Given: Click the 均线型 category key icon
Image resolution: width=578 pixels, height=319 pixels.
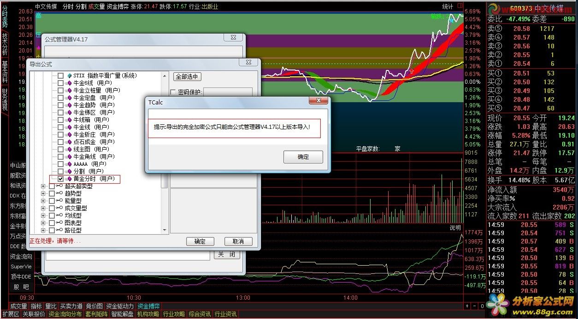Looking at the screenshot, I should [59, 215].
